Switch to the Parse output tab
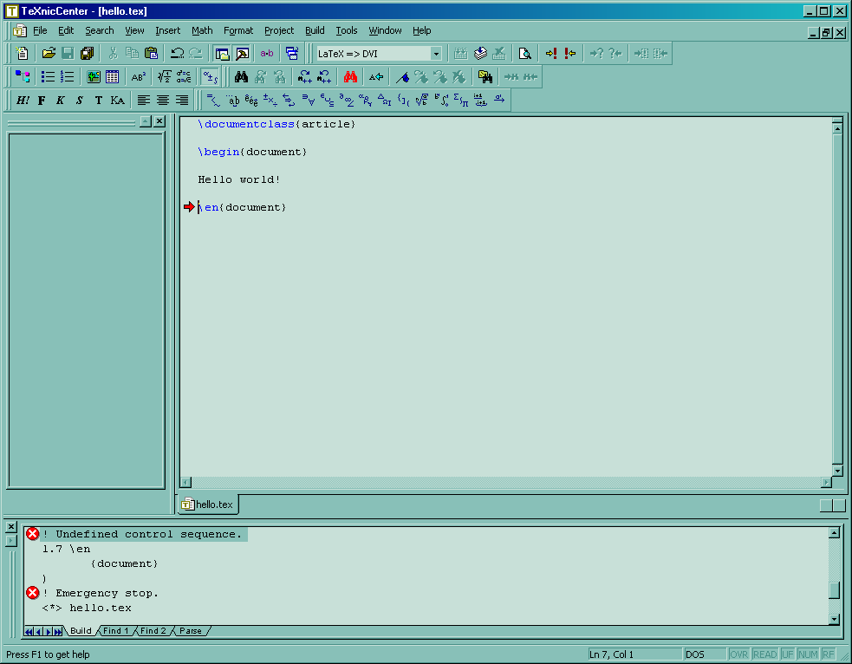Image resolution: width=852 pixels, height=664 pixels. (190, 631)
